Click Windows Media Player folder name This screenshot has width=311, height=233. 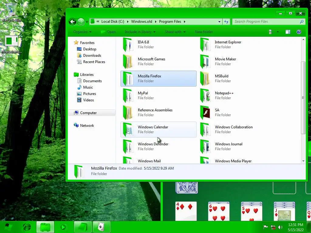click(x=233, y=161)
